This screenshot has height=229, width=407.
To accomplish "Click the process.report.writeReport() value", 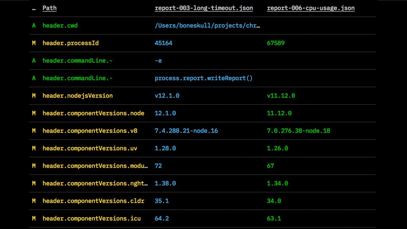I will click(x=203, y=78).
